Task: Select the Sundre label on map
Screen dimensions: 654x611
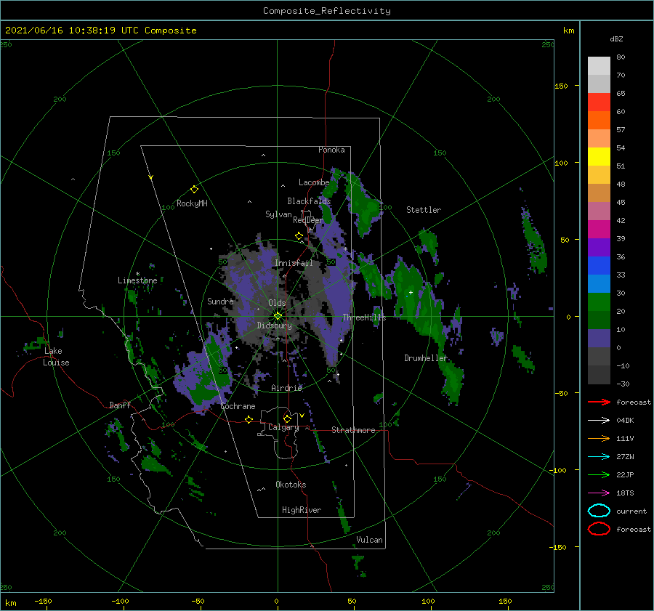Action: (x=220, y=301)
